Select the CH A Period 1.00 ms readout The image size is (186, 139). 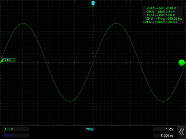click(160, 22)
